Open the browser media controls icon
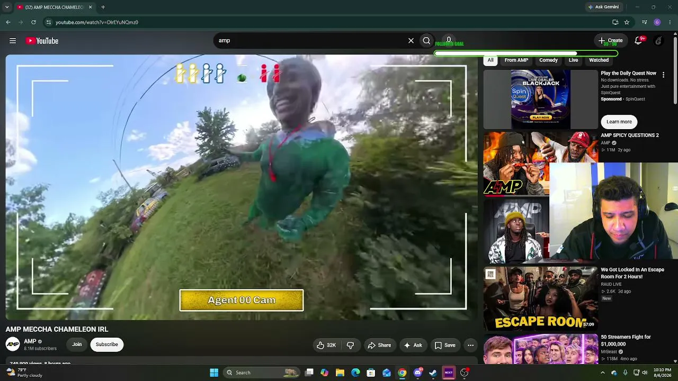Screen dimensions: 678x381 pyautogui.click(x=644, y=22)
